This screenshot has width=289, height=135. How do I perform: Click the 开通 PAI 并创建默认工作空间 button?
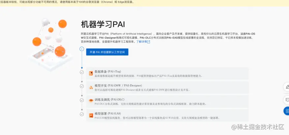pyautogui.click(x=107, y=52)
